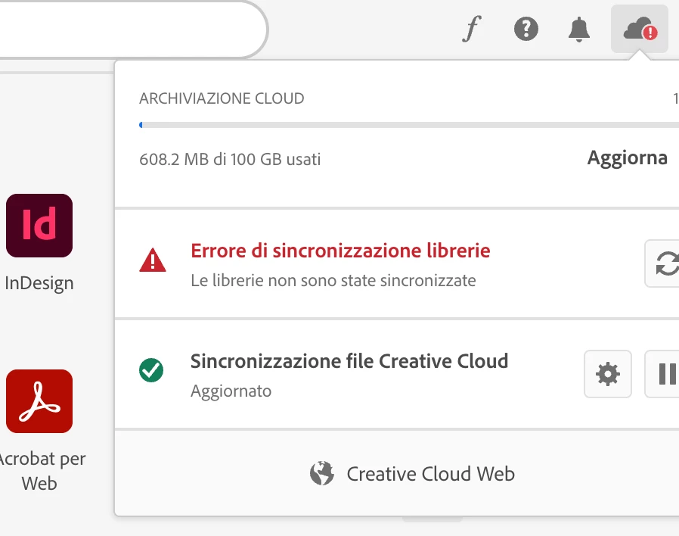679x536 pixels.
Task: Click the 'Aggiornato' status text
Action: point(231,391)
